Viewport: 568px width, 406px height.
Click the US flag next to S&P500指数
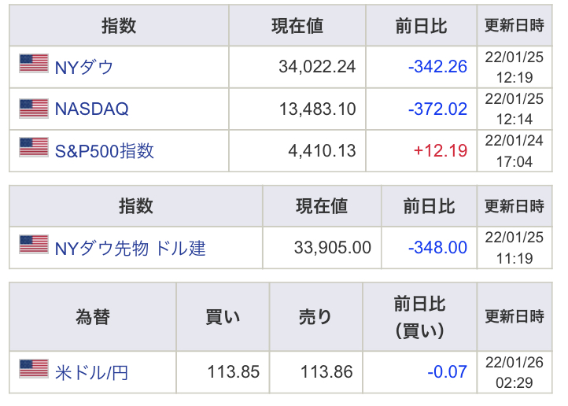click(x=34, y=149)
